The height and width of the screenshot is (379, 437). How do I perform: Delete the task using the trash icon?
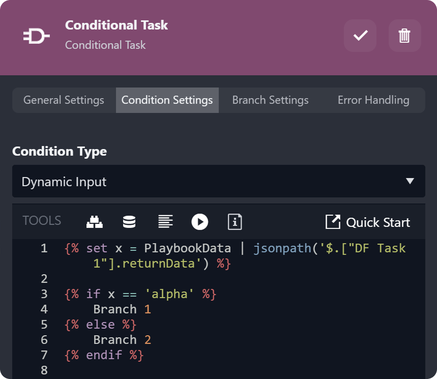[404, 36]
